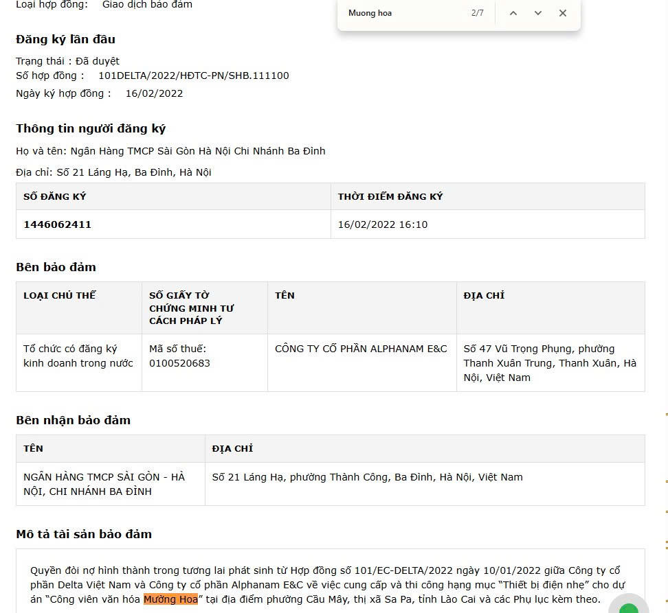The width and height of the screenshot is (668, 613).
Task: Click the contract number 101DELTA/2022/HĐTC-PN/SHB.111100
Action: click(x=194, y=76)
